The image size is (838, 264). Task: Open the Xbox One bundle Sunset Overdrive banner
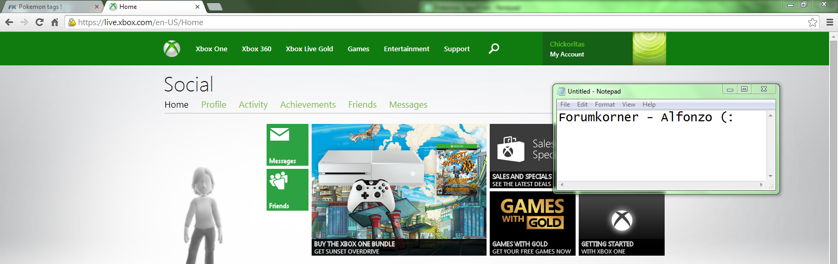pyautogui.click(x=399, y=190)
